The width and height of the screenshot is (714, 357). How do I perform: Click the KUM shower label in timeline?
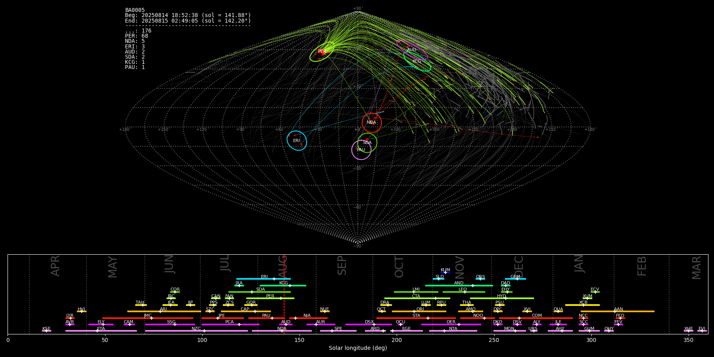[445, 270]
